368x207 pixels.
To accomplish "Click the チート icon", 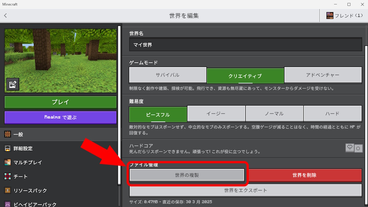I will tap(7, 176).
